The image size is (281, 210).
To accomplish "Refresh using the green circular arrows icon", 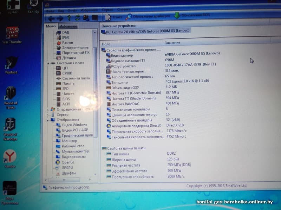I will click(77, 18).
